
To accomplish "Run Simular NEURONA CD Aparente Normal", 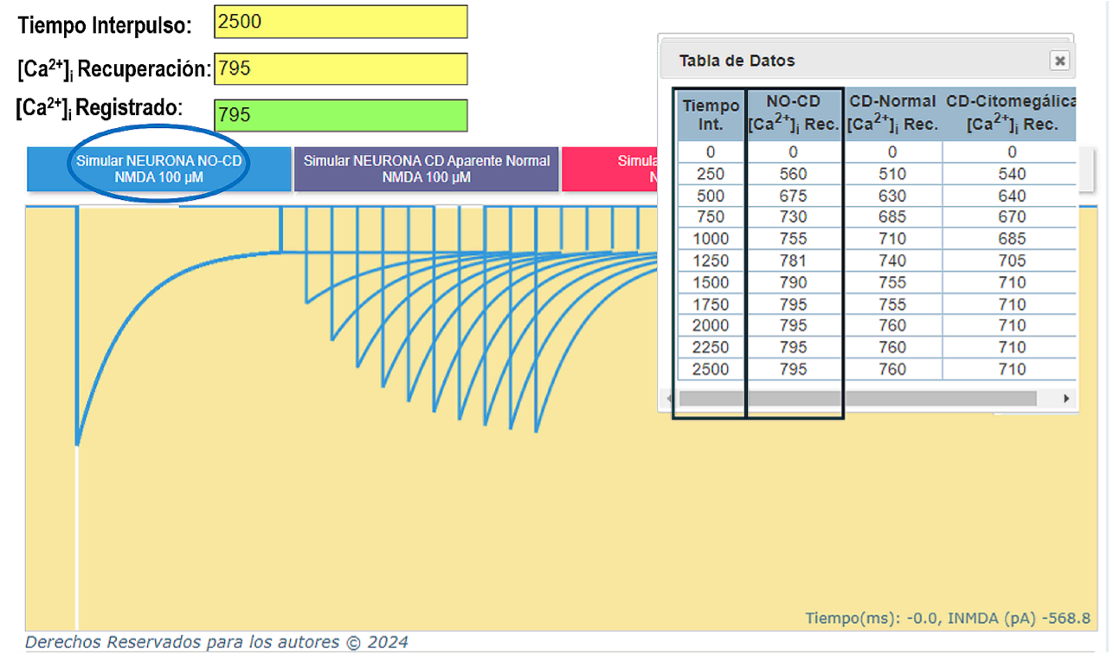I will click(x=426, y=169).
